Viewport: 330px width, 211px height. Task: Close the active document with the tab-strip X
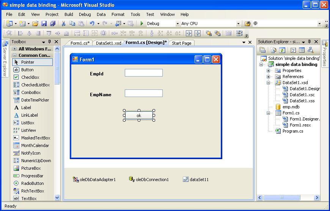(x=250, y=42)
